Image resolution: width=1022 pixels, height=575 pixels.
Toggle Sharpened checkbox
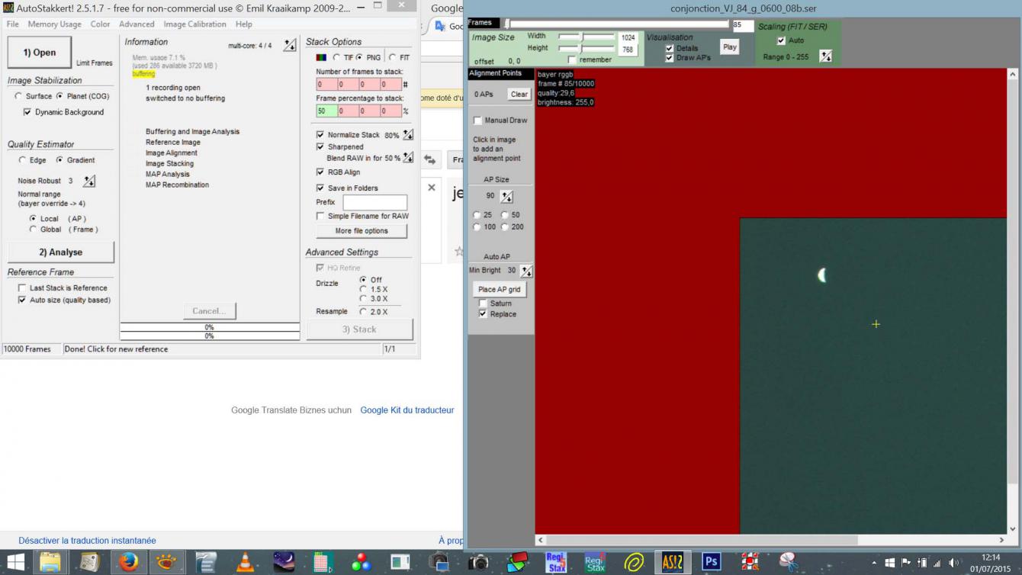pyautogui.click(x=320, y=146)
